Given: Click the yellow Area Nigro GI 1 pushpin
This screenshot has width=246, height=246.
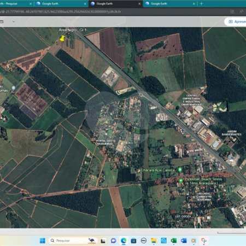Looking at the screenshot, I should (x=62, y=38).
